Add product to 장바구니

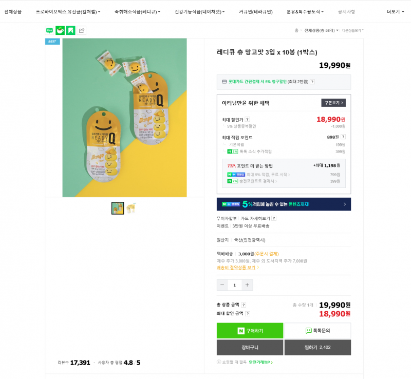pyautogui.click(x=250, y=348)
